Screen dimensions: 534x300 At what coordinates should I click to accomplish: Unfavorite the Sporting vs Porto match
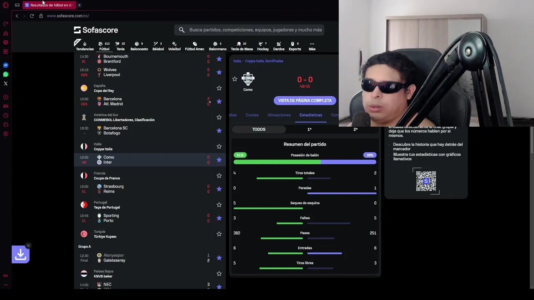pyautogui.click(x=219, y=218)
